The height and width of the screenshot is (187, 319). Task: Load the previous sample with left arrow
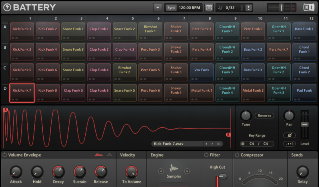click(x=206, y=144)
